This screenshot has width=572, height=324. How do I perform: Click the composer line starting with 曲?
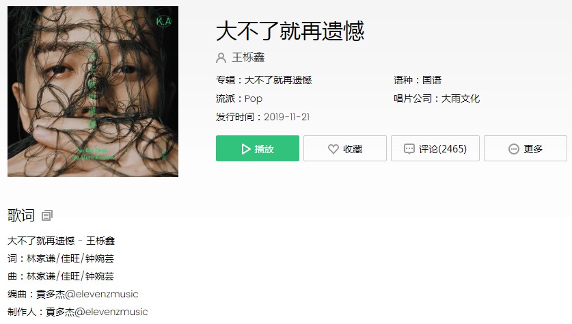tap(61, 276)
